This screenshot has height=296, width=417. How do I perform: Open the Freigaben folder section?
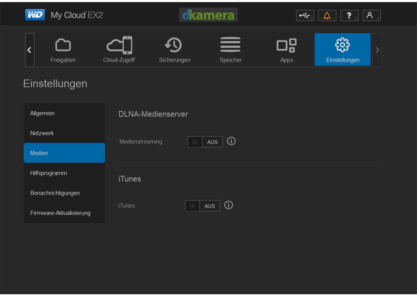click(63, 50)
